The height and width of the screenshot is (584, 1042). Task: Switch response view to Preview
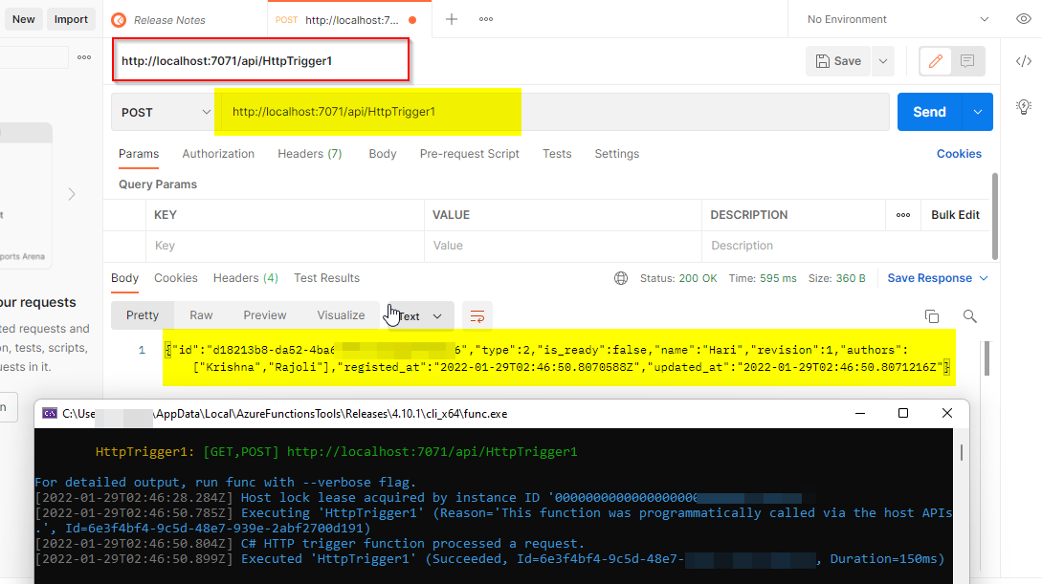click(x=264, y=315)
